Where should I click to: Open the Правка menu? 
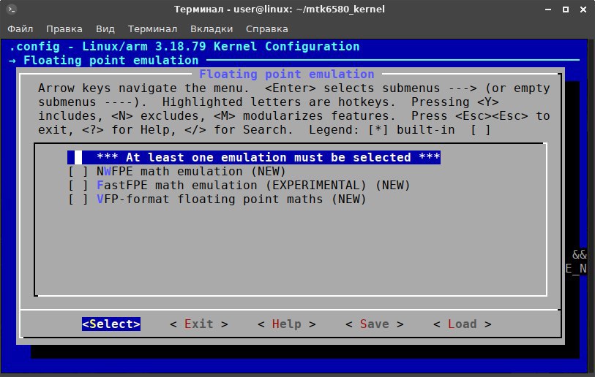(64, 29)
